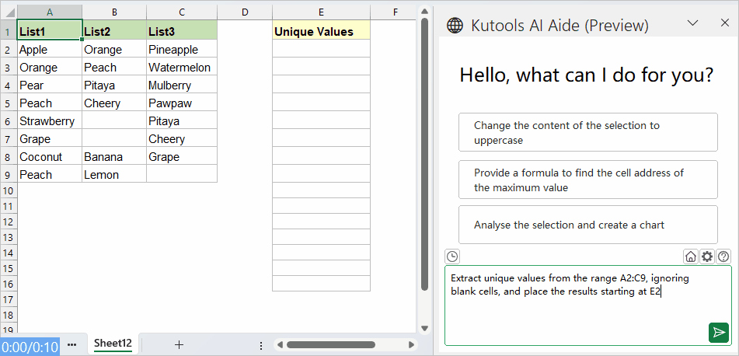Open the help question mark icon
Image resolution: width=739 pixels, height=356 pixels.
(723, 257)
